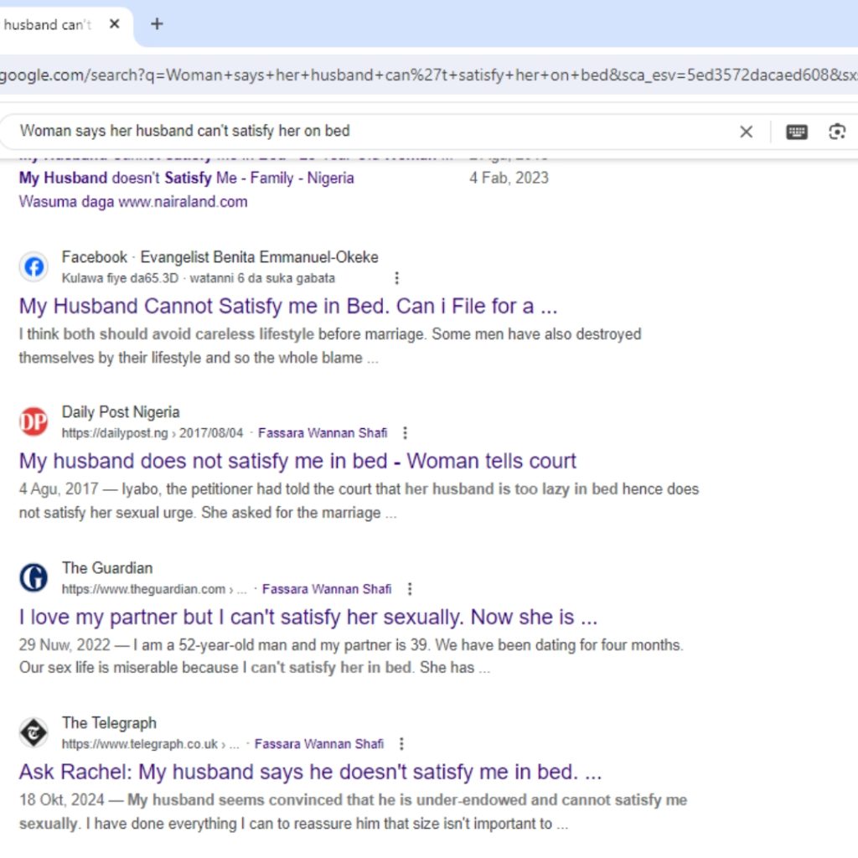Click 'The Telegraph' source name

pyautogui.click(x=109, y=722)
